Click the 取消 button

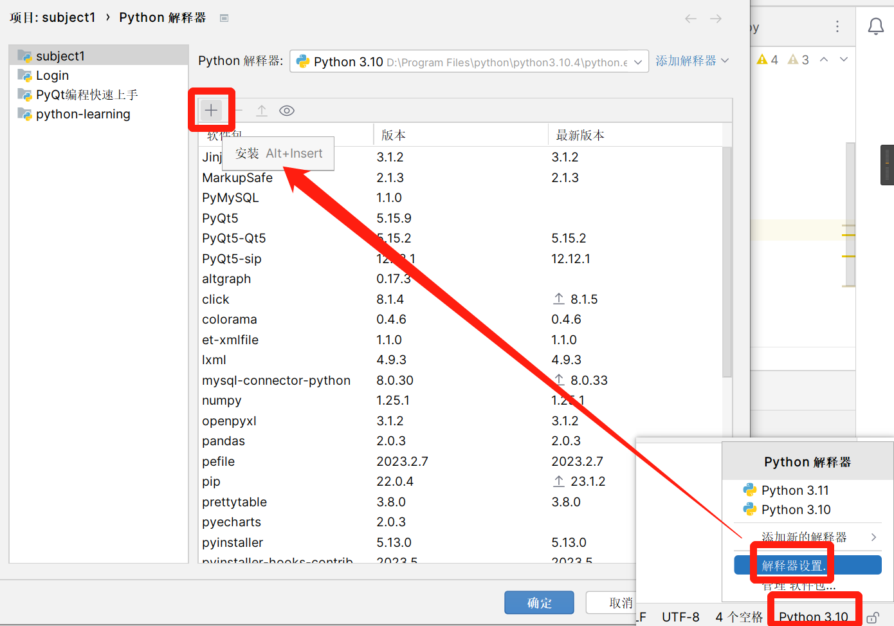point(611,603)
